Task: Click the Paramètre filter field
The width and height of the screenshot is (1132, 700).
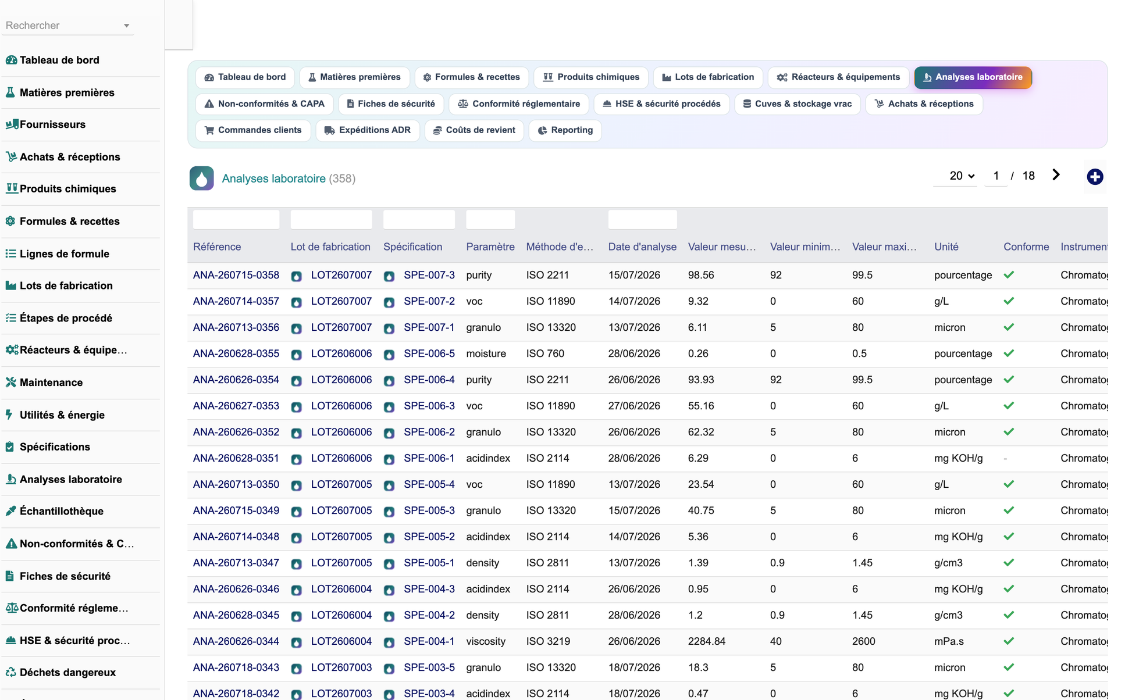Action: [x=490, y=220]
